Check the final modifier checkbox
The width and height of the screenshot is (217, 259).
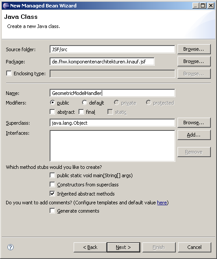(81, 112)
